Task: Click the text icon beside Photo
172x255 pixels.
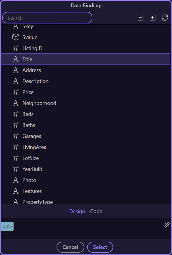Action: click(x=15, y=180)
